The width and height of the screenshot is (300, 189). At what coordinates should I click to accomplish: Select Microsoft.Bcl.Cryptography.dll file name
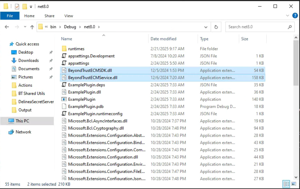[96, 128]
